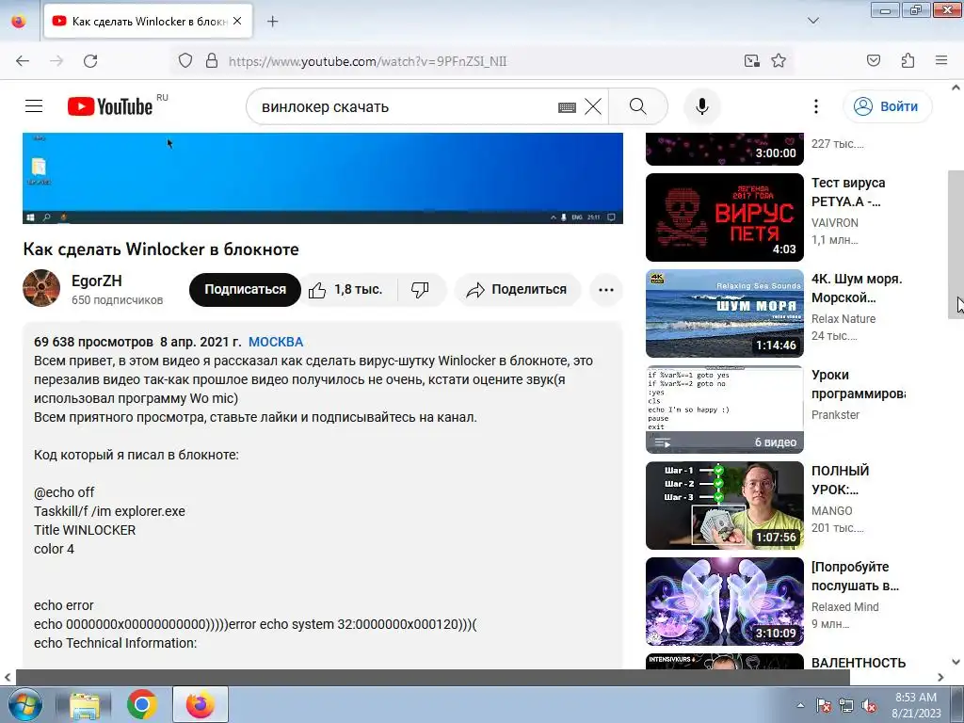Close the Winlocker YouTube tab
Image resolution: width=964 pixels, height=723 pixels.
point(237,21)
